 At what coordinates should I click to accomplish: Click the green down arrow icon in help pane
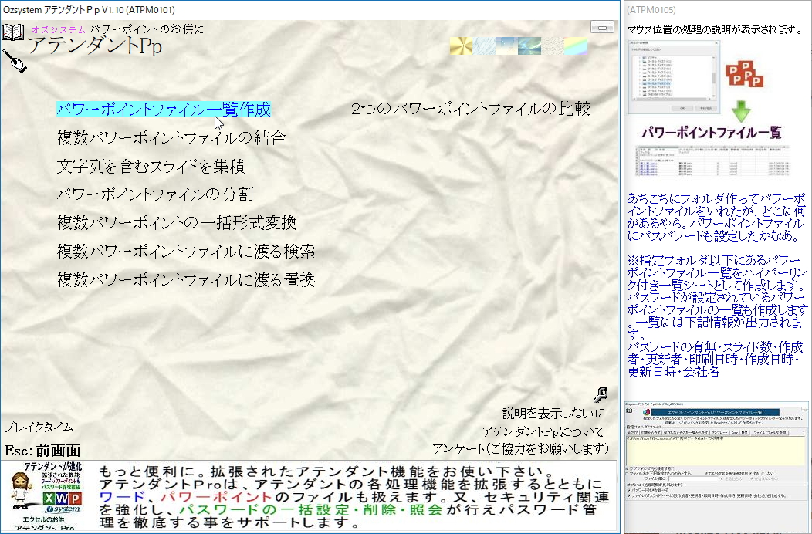click(741, 110)
